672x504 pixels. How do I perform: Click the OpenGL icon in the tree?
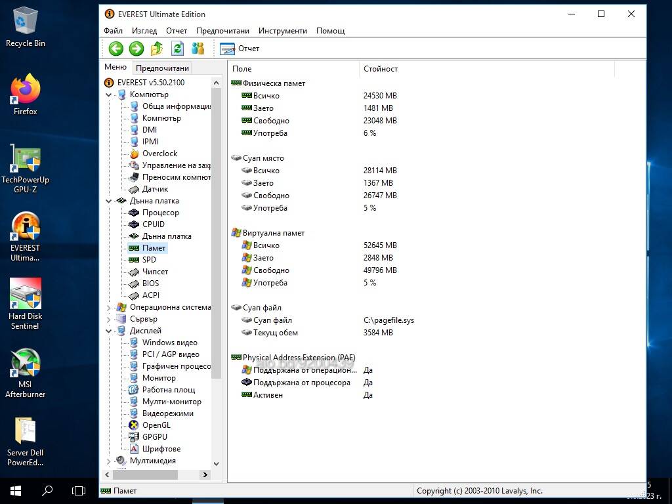(x=134, y=425)
